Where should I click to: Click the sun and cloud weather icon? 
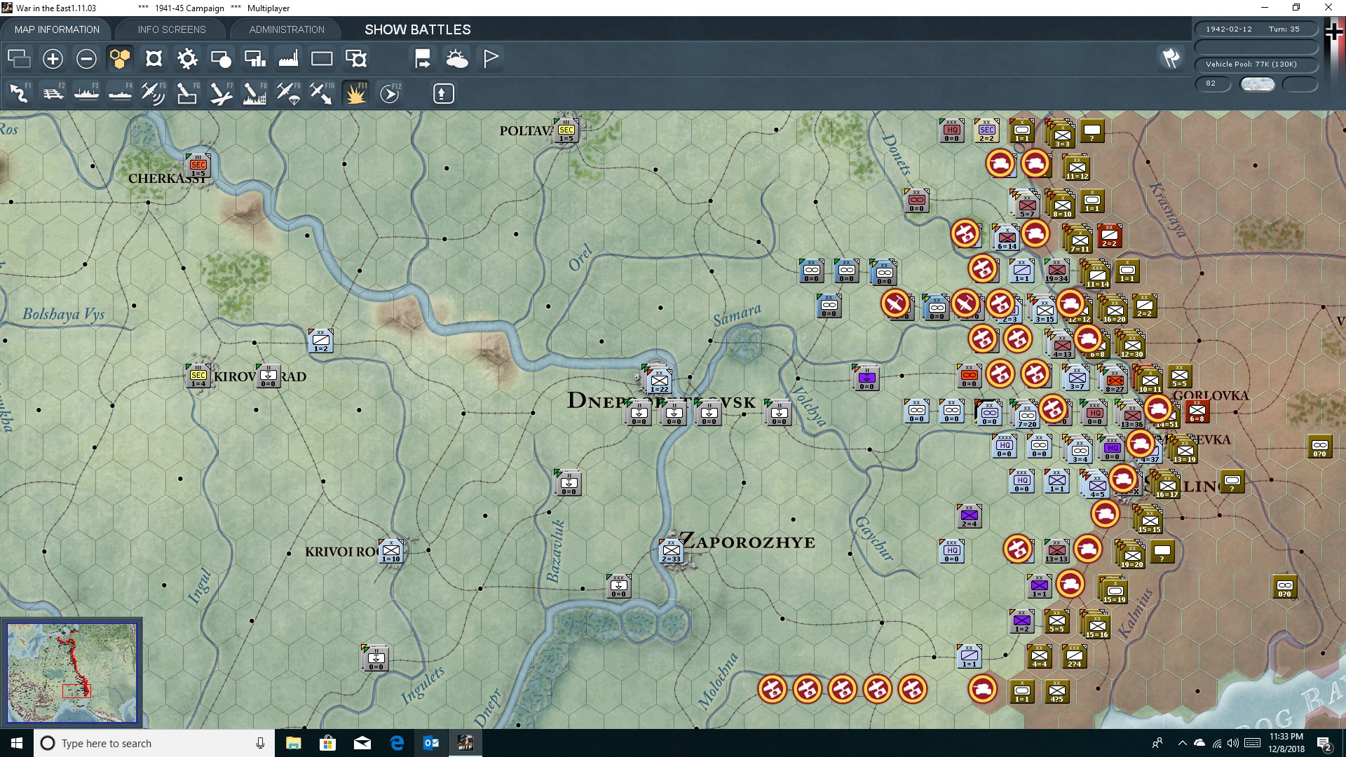pyautogui.click(x=456, y=59)
